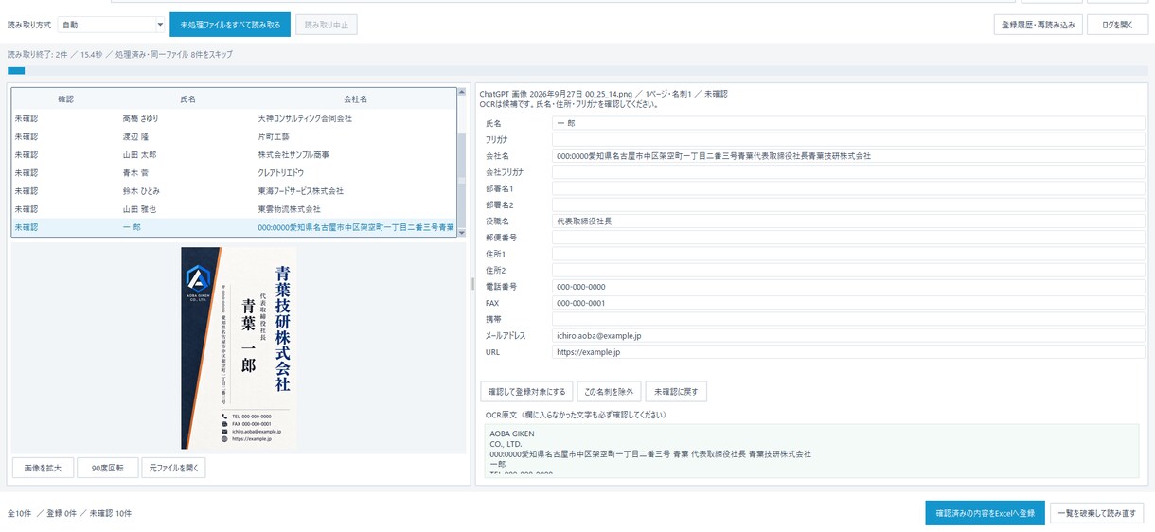Click the 住所2 input field
Viewport: 1155px width, 532px height.
pyautogui.click(x=848, y=270)
